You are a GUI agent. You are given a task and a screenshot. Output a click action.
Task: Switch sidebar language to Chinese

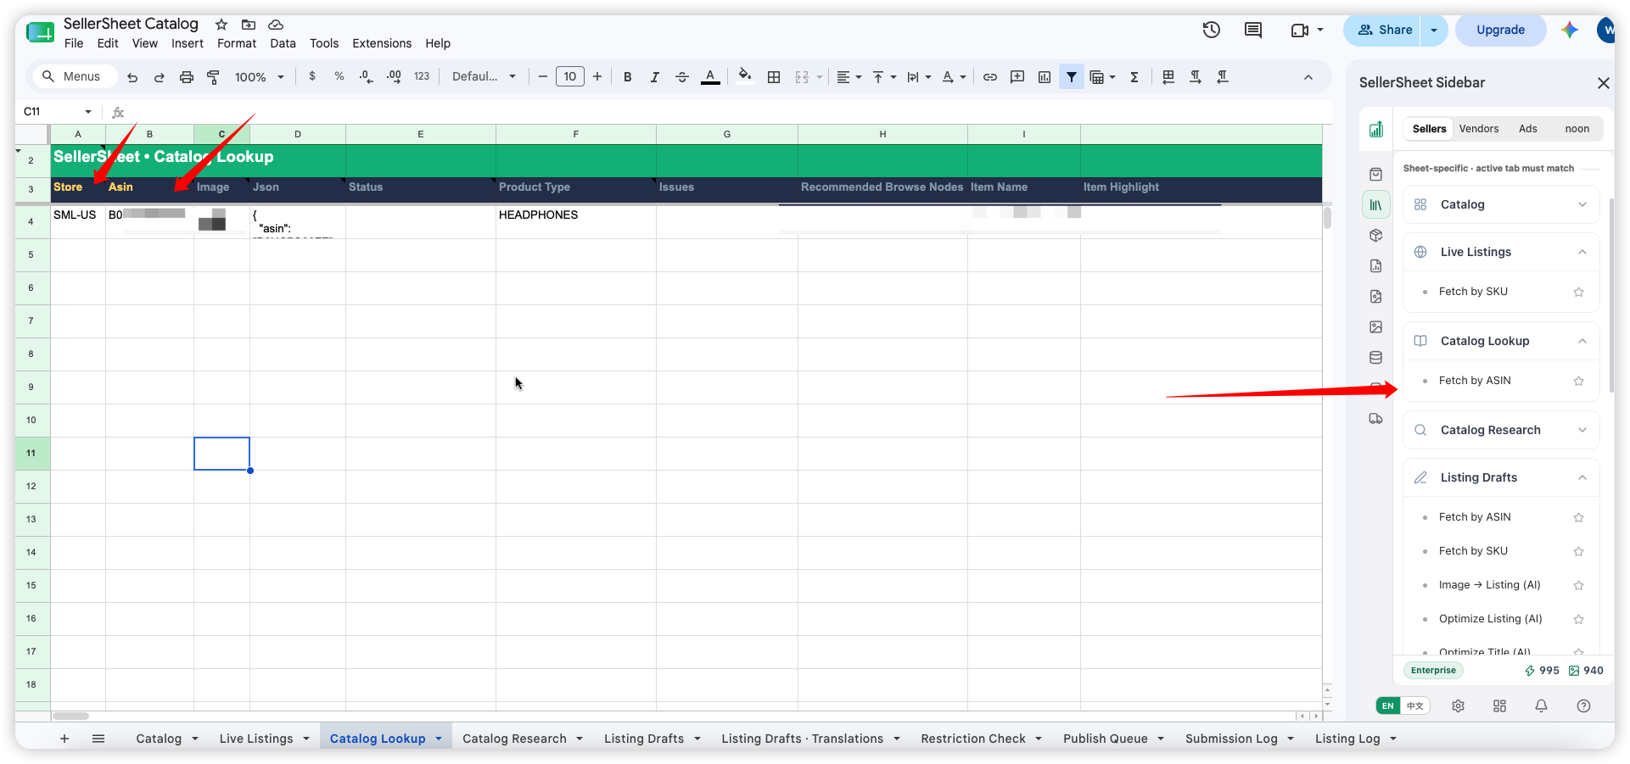click(x=1415, y=705)
